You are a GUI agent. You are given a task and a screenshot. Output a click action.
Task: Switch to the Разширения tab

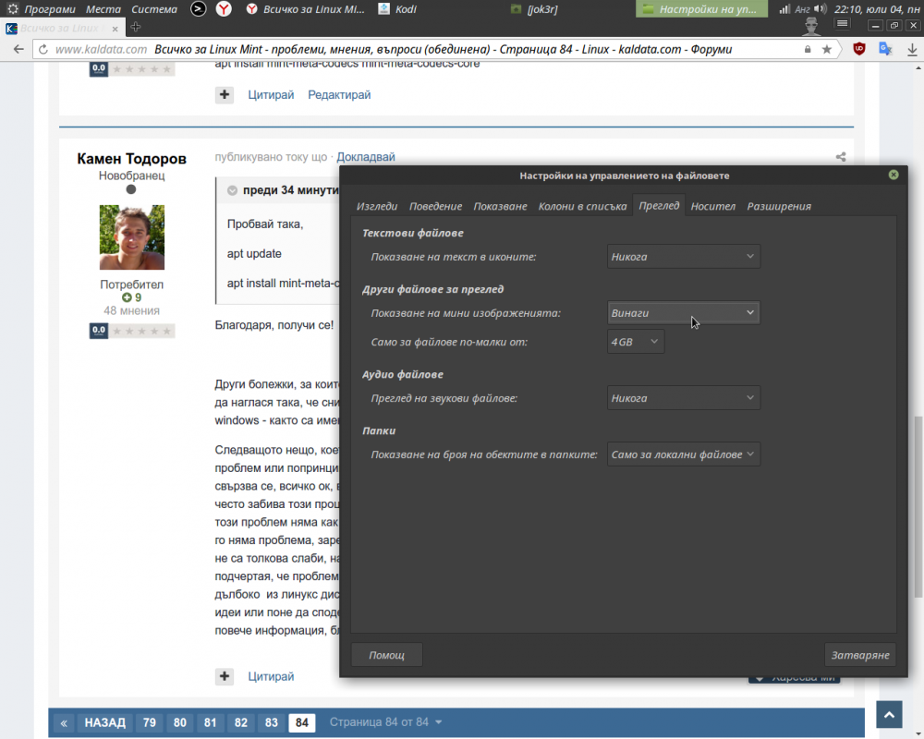779,206
